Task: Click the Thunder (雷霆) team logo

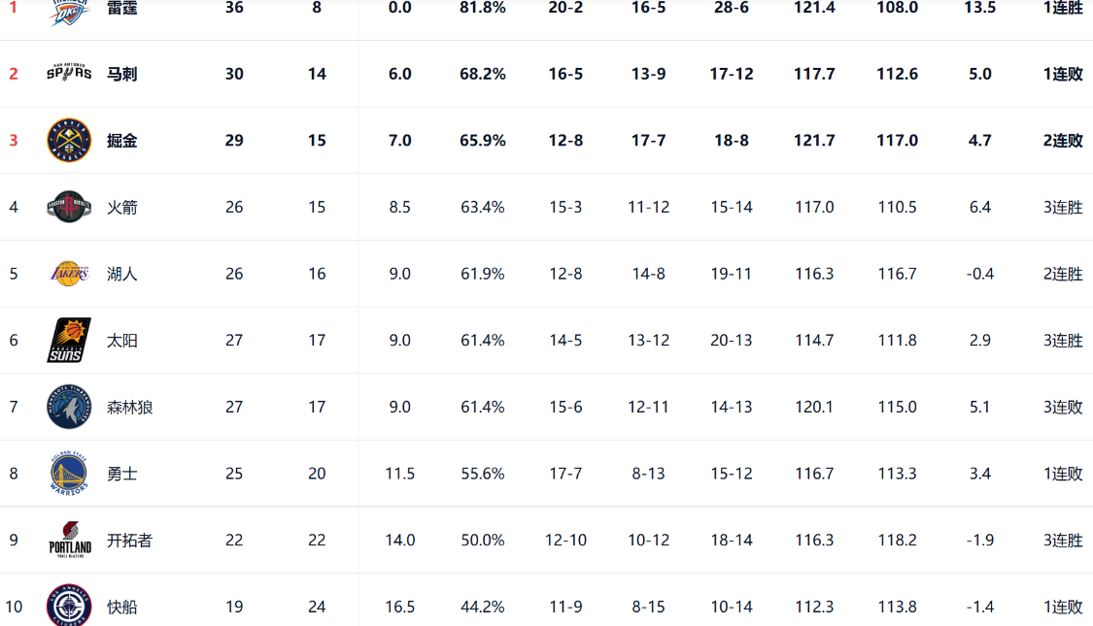Action: (69, 12)
